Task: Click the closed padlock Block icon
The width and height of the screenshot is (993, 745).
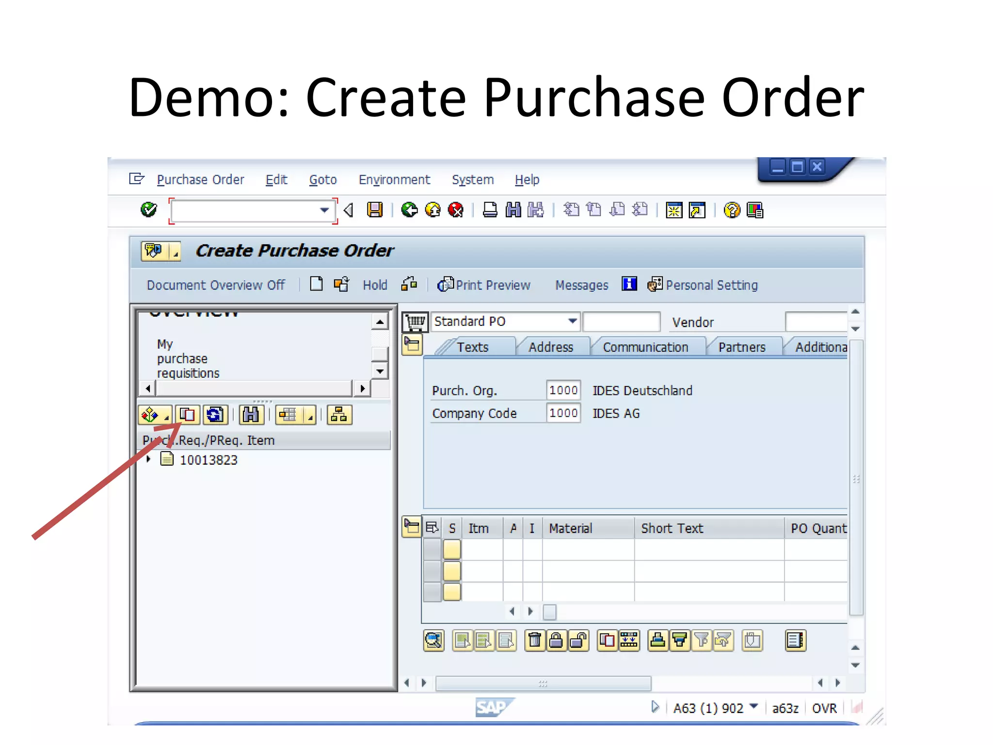Action: click(556, 641)
